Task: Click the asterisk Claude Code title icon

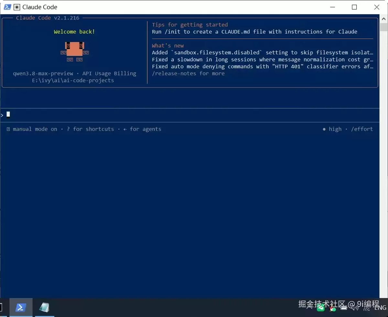Action: [x=16, y=7]
